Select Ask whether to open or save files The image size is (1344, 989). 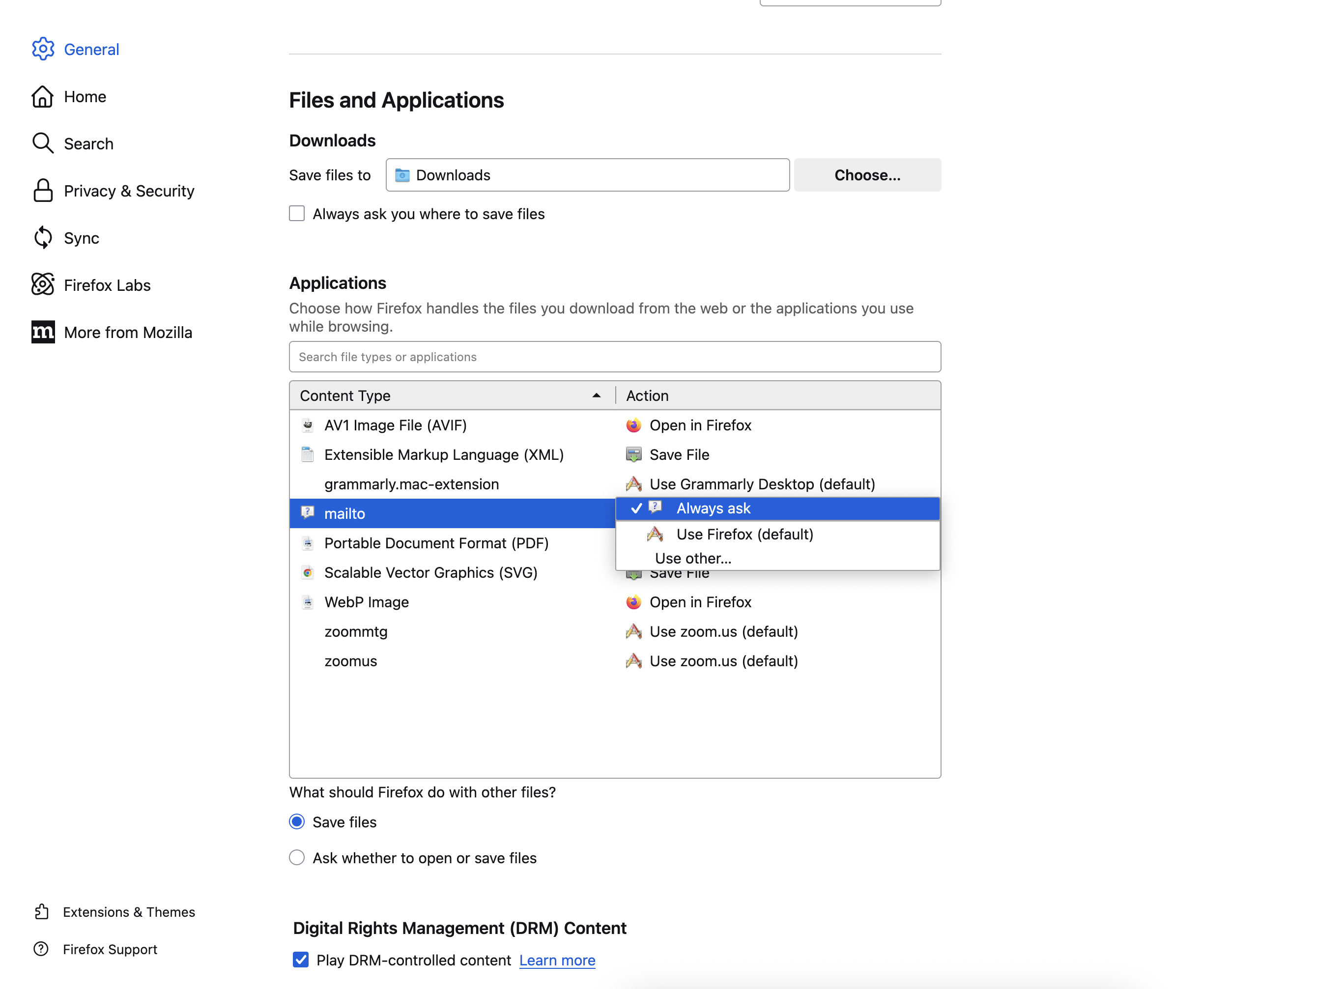[297, 857]
